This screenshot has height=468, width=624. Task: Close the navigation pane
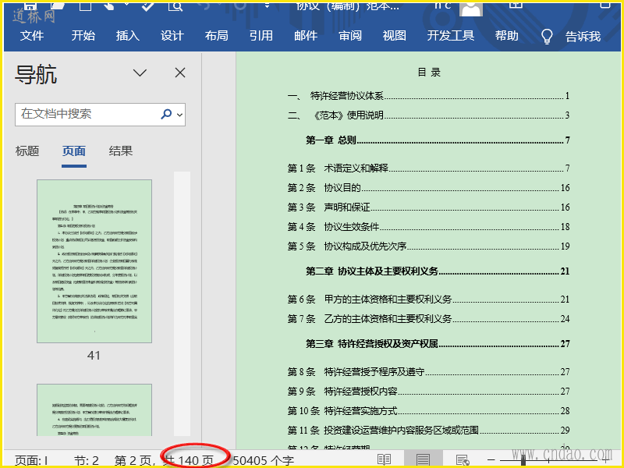(180, 73)
